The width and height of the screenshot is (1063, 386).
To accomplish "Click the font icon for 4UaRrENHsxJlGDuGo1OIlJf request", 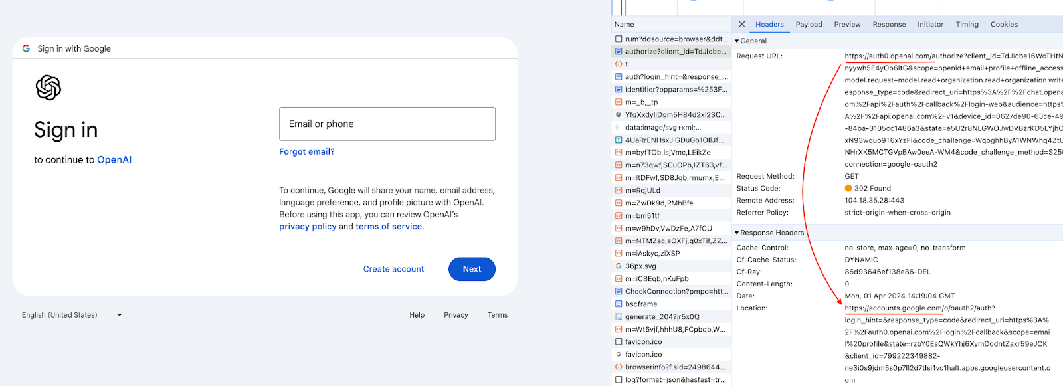I will (x=619, y=140).
